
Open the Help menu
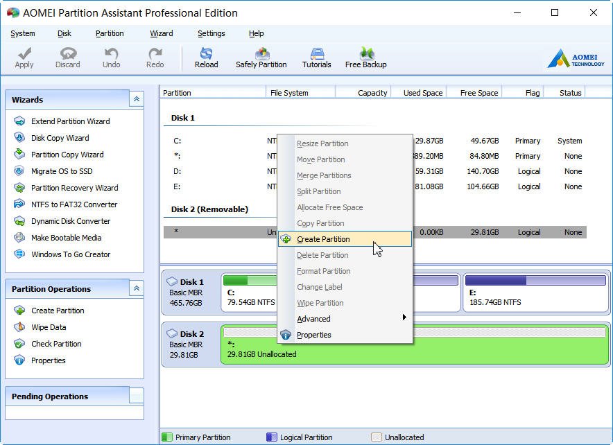[257, 33]
